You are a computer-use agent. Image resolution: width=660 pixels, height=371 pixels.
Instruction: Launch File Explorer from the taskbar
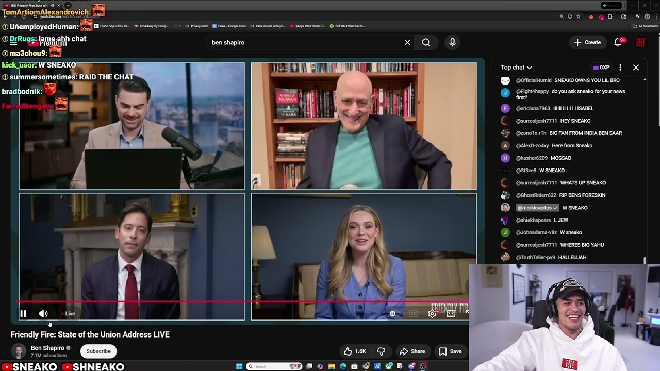[x=332, y=366]
